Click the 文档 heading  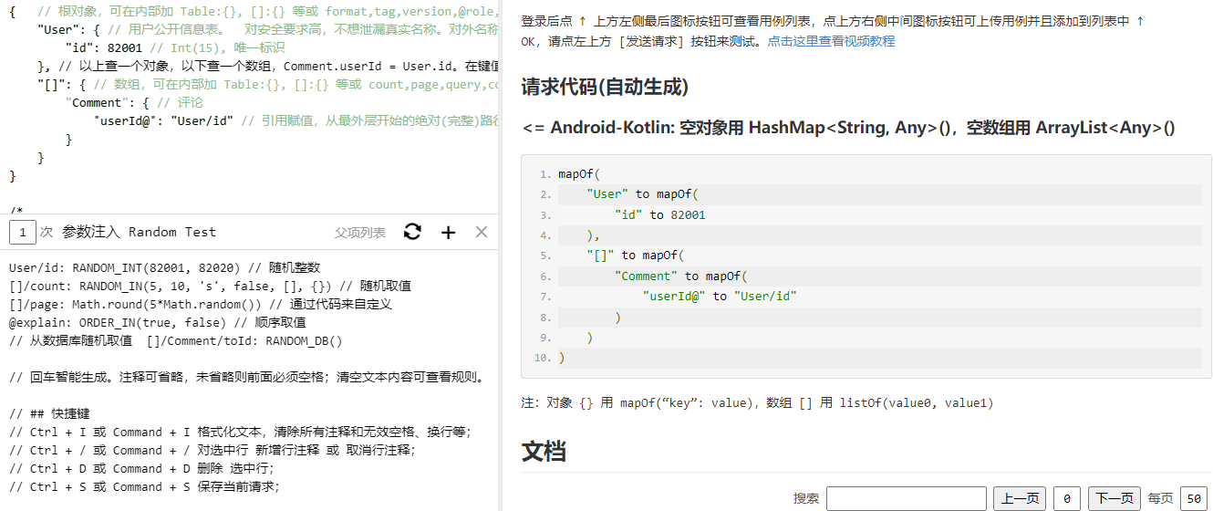coord(544,451)
